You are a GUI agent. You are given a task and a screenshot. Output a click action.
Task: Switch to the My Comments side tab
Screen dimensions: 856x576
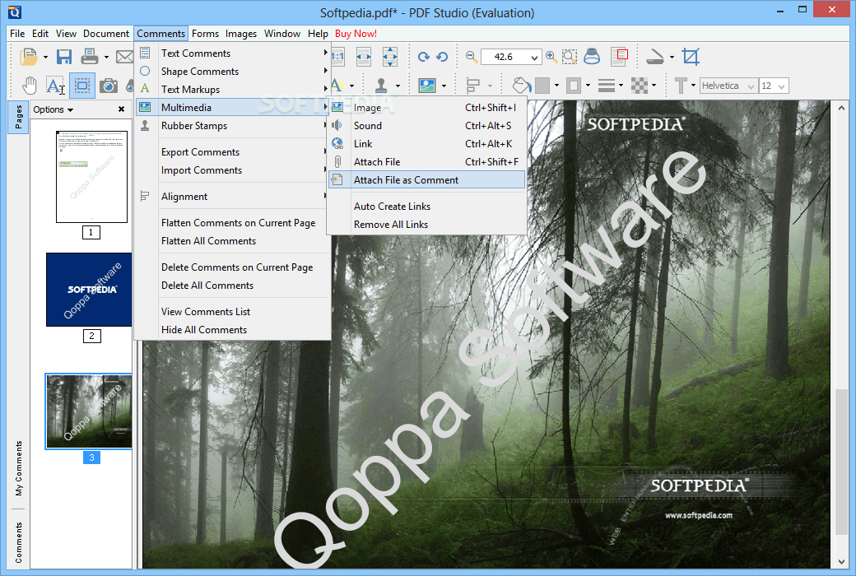19,468
